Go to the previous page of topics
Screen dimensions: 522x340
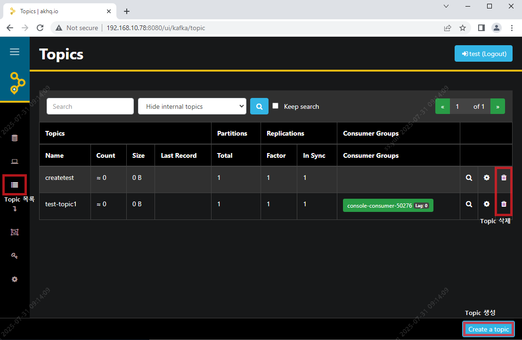442,106
